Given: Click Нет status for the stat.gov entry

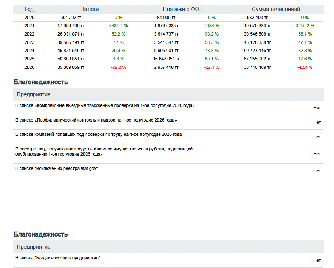Looking at the screenshot, I should (x=317, y=171).
